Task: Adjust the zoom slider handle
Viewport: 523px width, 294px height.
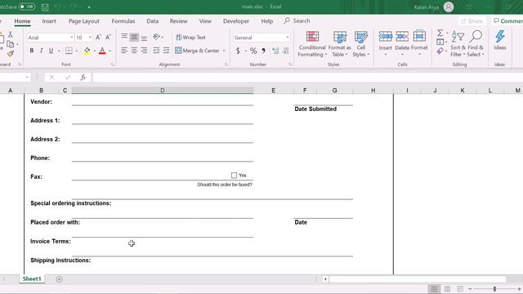Action: (x=494, y=288)
